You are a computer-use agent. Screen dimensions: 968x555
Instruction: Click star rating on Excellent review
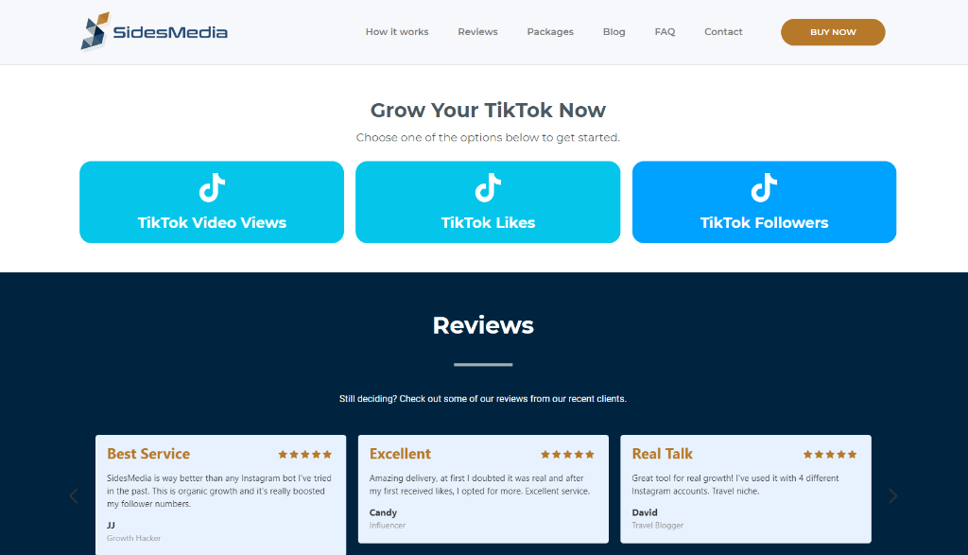tap(567, 455)
